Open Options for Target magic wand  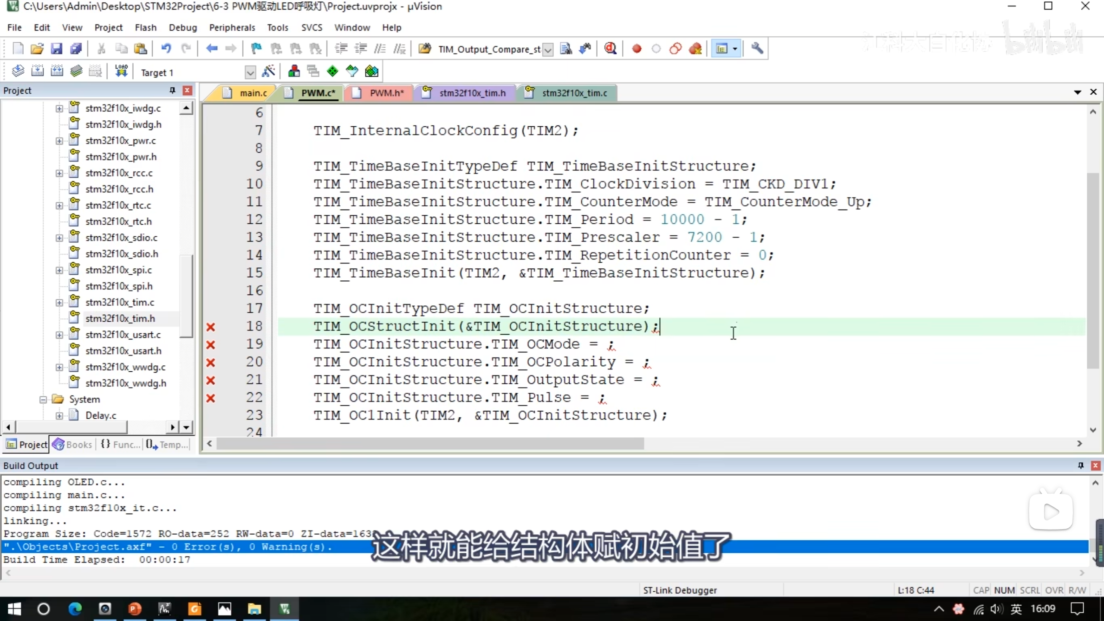click(268, 71)
